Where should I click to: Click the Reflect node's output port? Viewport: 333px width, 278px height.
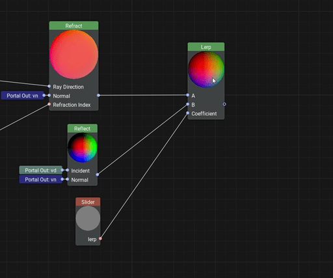pyautogui.click(x=98, y=174)
